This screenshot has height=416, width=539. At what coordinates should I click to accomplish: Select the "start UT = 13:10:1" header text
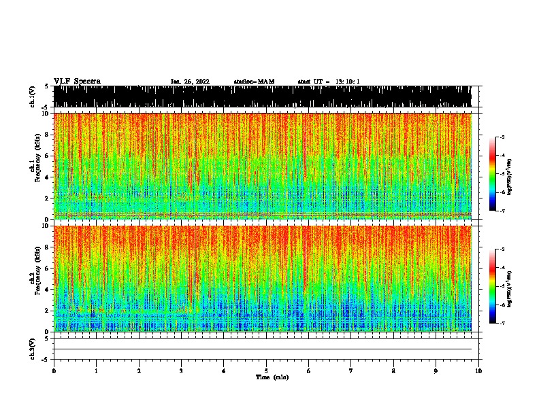(329, 82)
